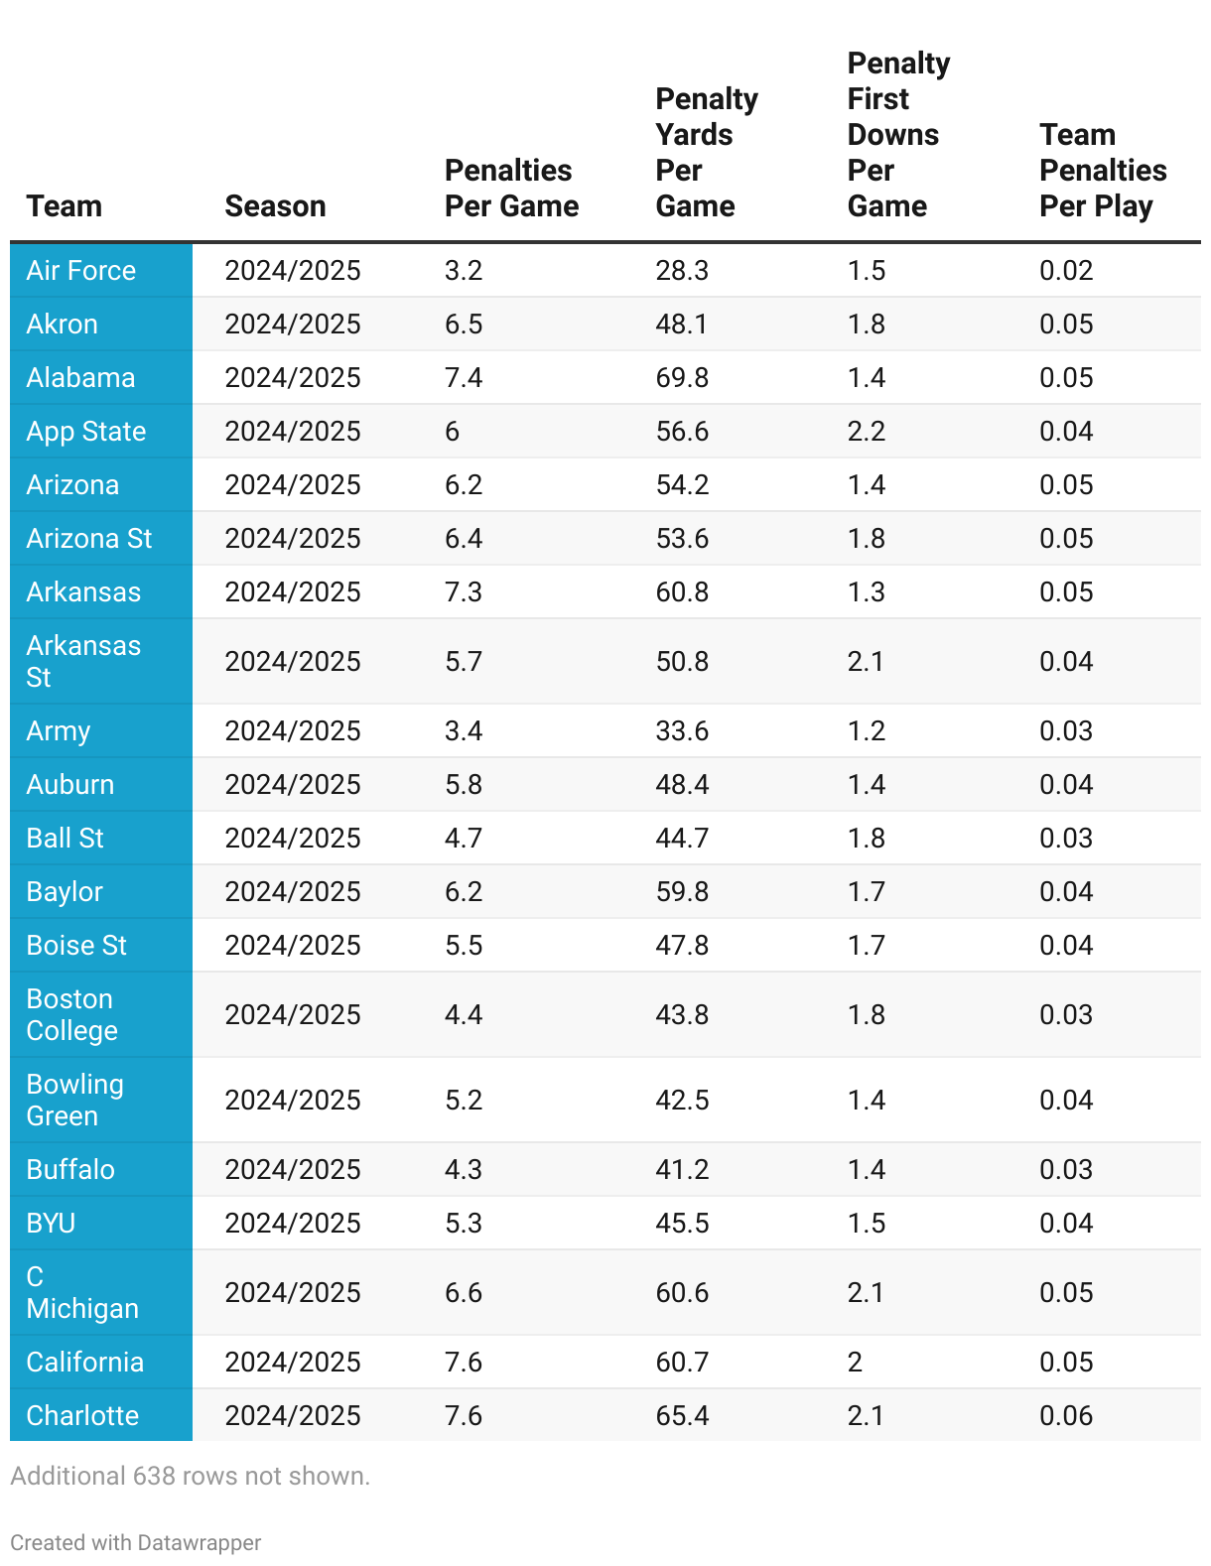Select Charlotte's 0.06 penalties per play
Screen dimensions: 1211x1566
1066,1416
